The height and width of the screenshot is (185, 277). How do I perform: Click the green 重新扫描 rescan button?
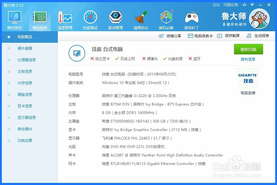[x=248, y=49]
